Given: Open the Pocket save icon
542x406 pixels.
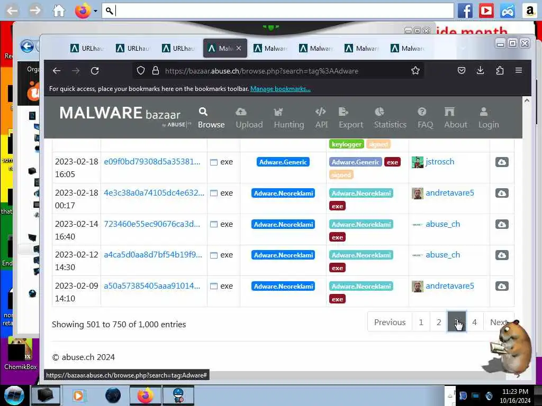Looking at the screenshot, I should [462, 71].
